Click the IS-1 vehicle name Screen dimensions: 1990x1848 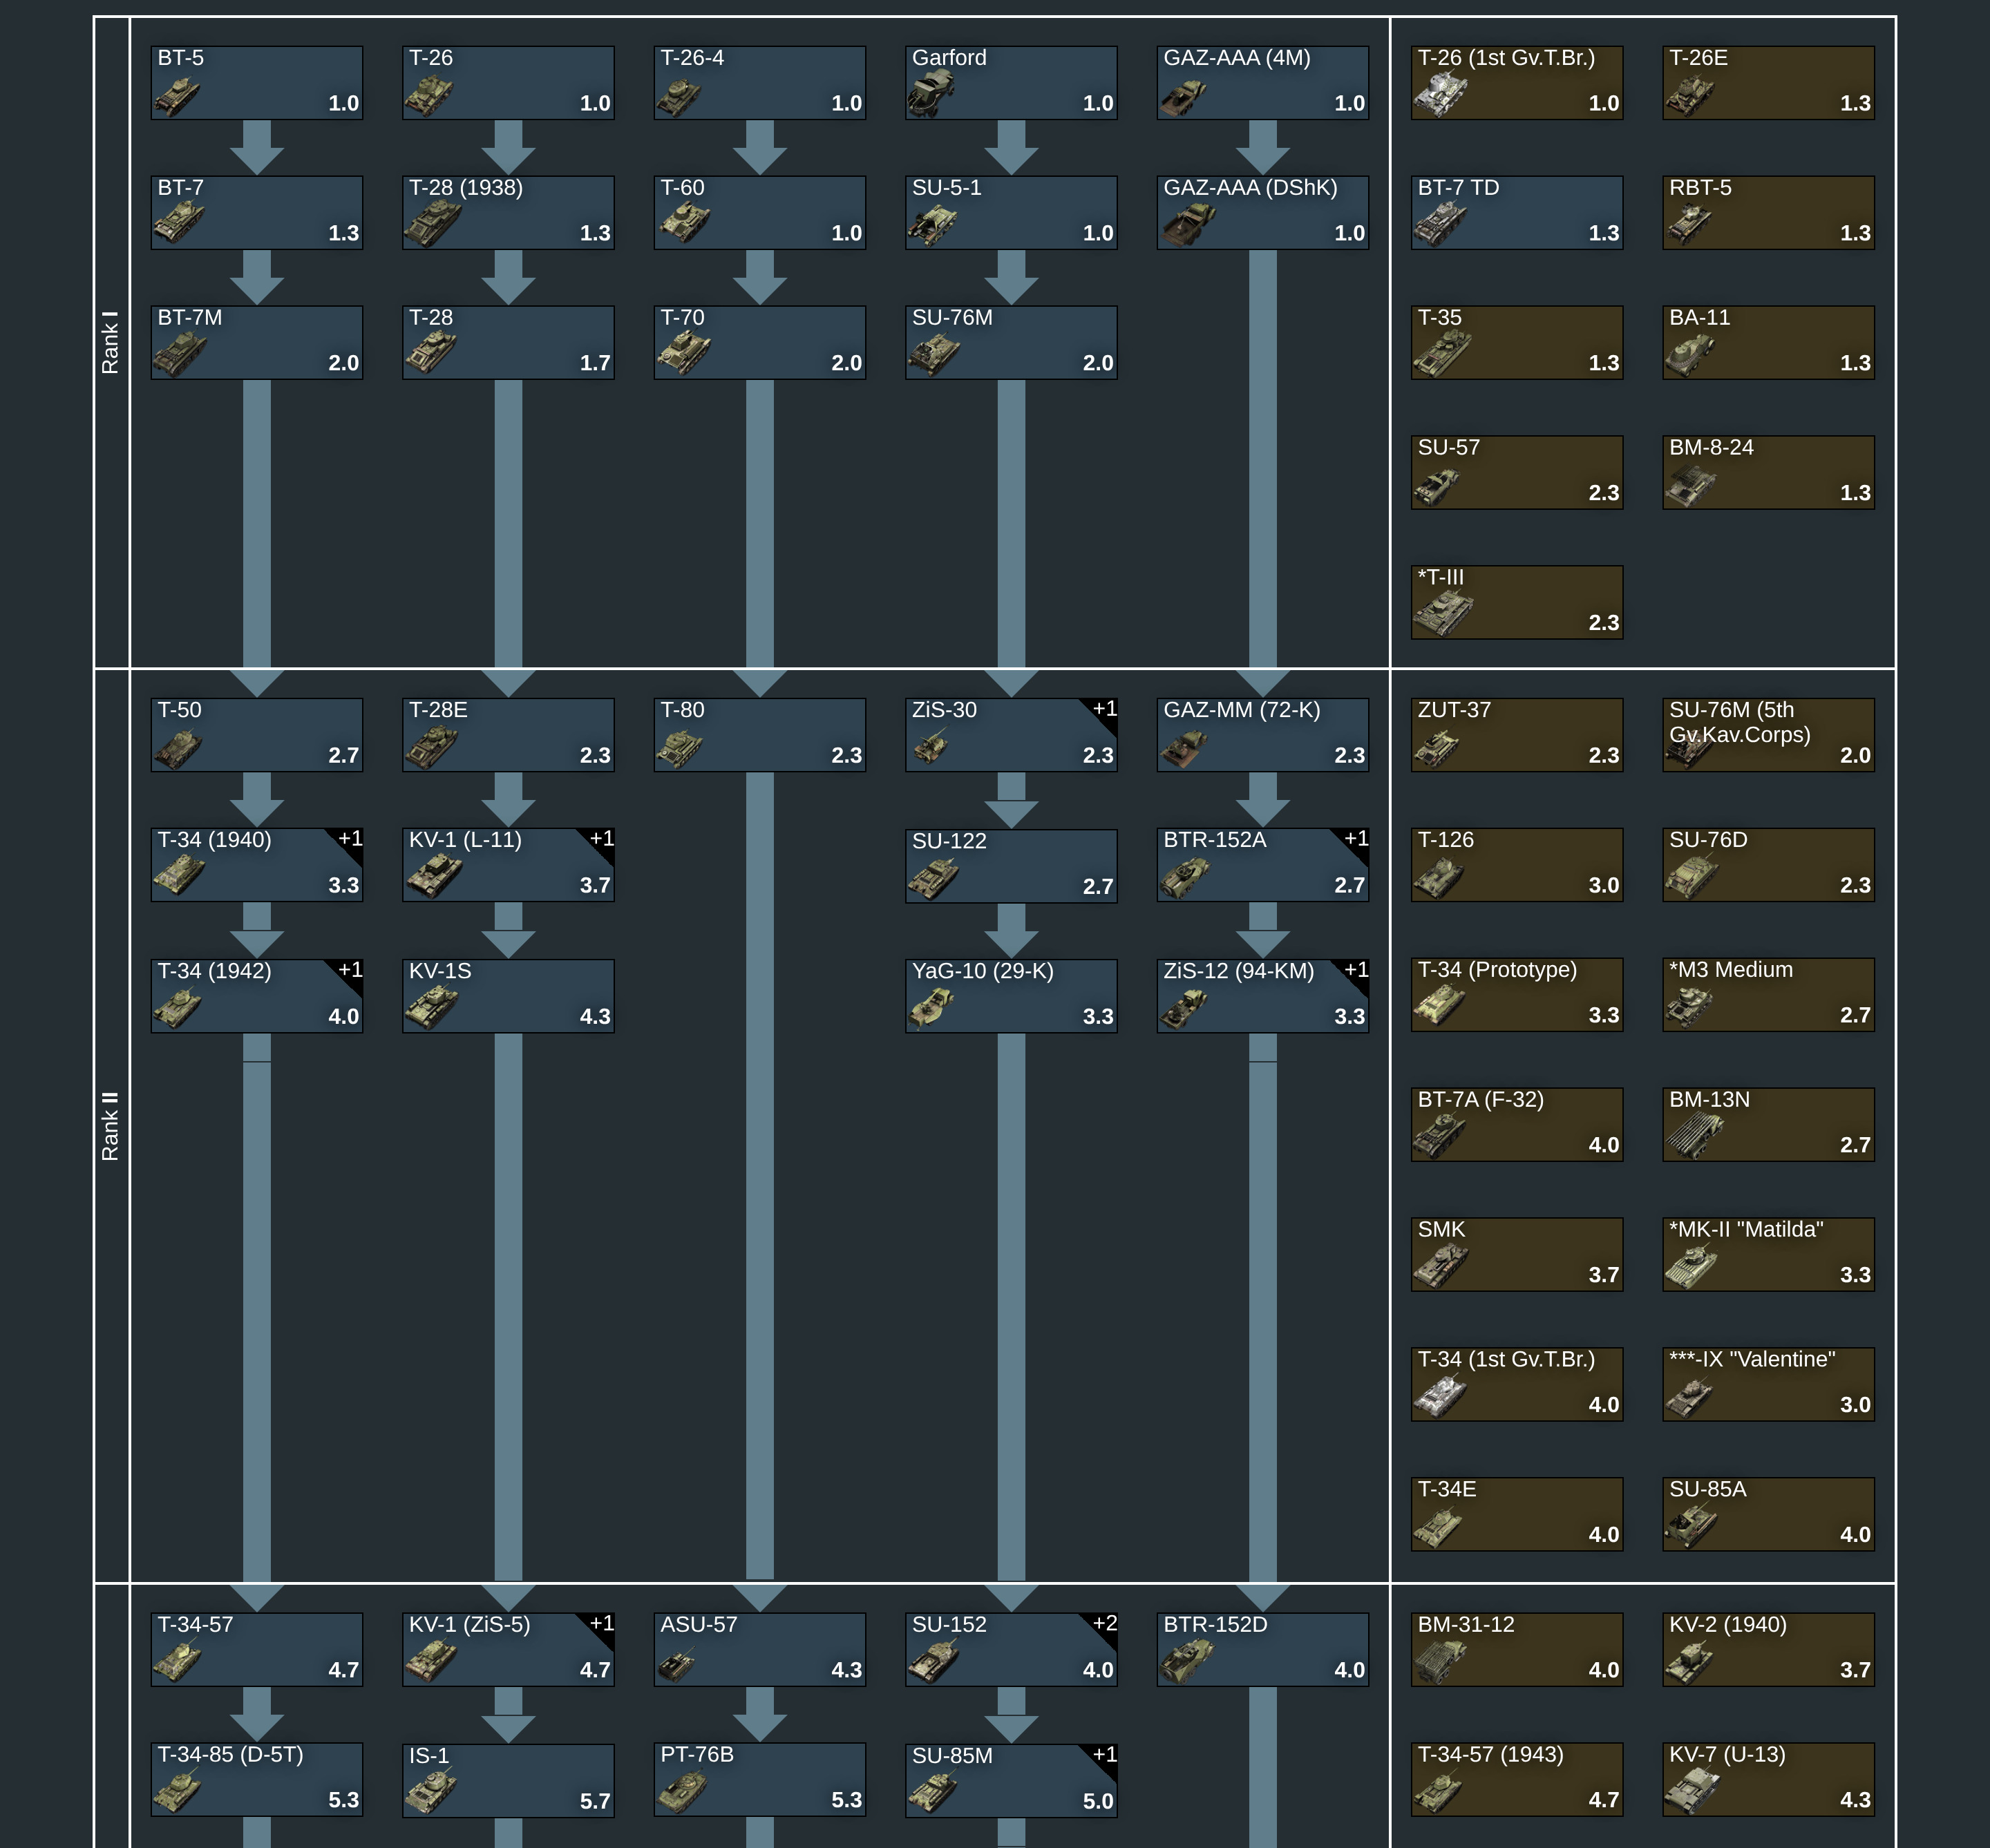429,1756
